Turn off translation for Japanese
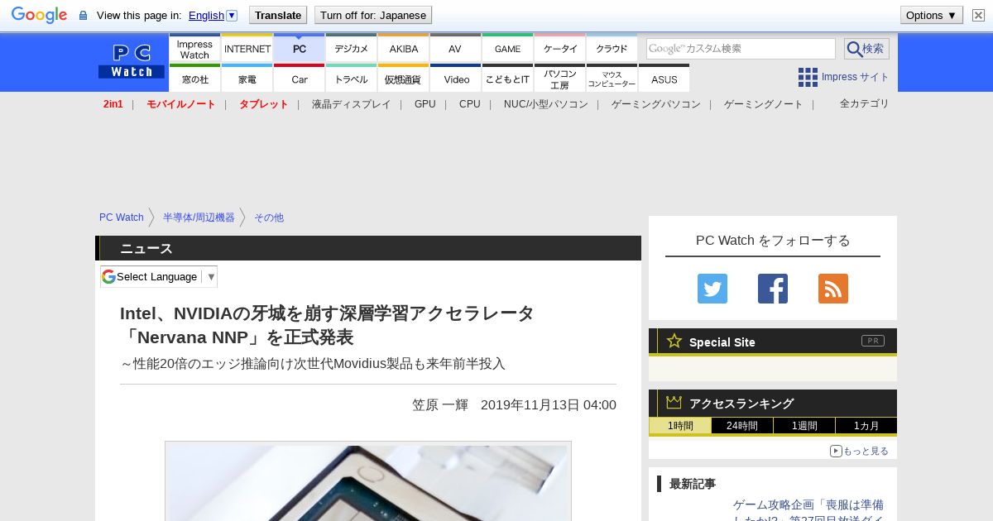Viewport: 993px width, 521px height. point(373,15)
